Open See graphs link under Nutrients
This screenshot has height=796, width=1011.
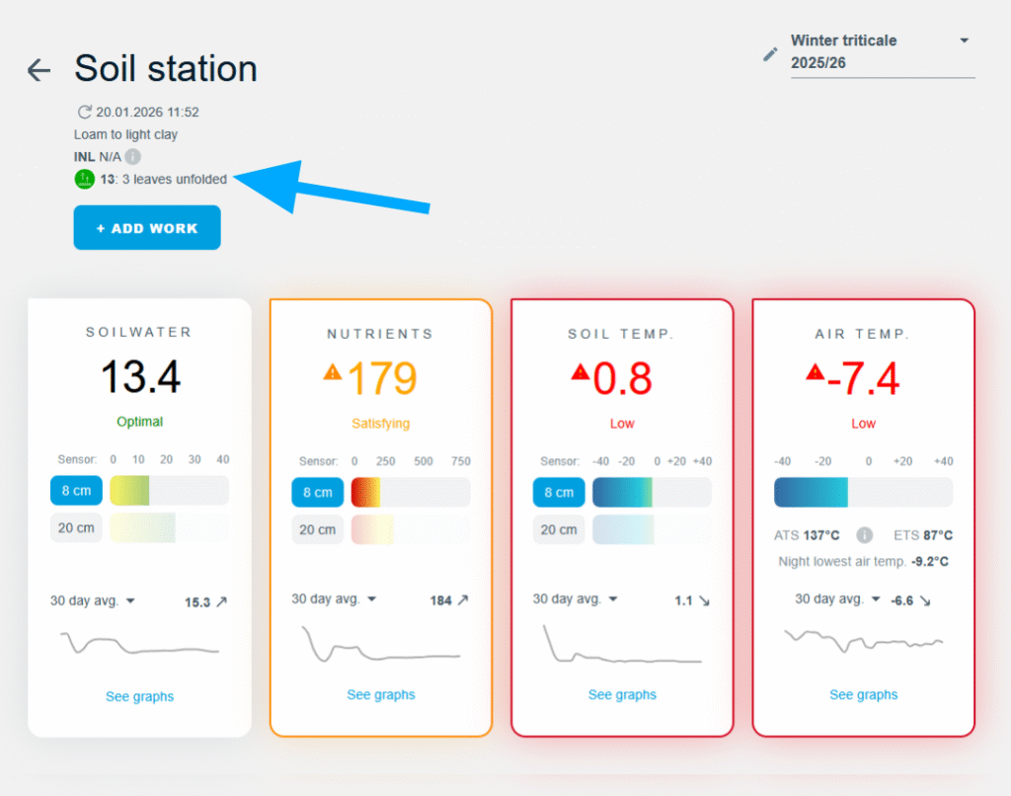tap(380, 695)
